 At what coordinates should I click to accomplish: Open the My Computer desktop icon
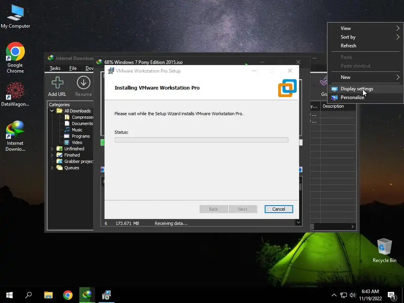(15, 16)
